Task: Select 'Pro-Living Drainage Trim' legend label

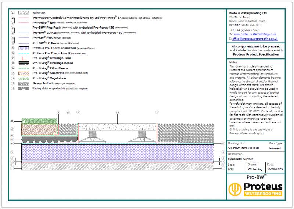Action: coord(52,58)
